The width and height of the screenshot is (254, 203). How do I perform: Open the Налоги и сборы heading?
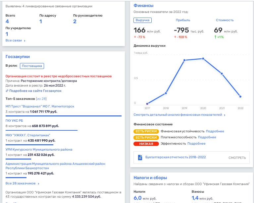point(150,178)
